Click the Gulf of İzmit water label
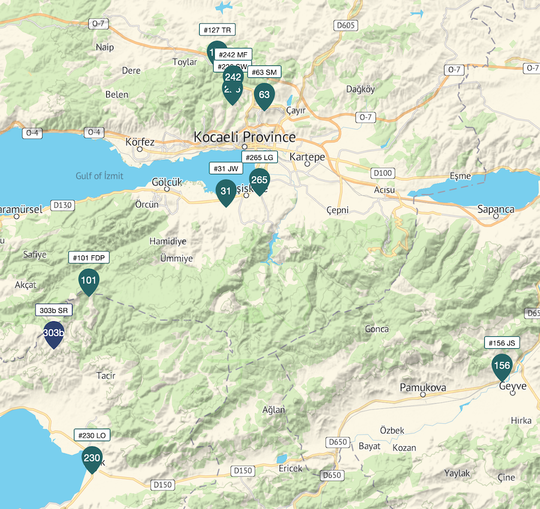This screenshot has height=509, width=540. (x=100, y=176)
